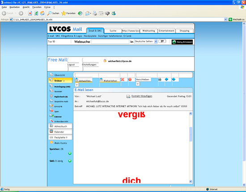Open the dropdown arrow below Antworten

pos(77,85)
